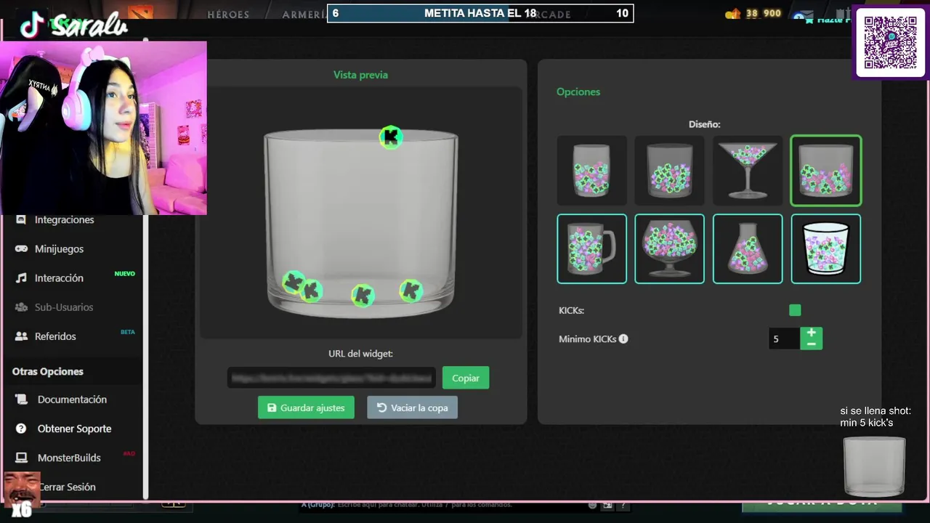The width and height of the screenshot is (930, 523).
Task: Click the Sub-Usuarios people icon
Action: (x=21, y=307)
